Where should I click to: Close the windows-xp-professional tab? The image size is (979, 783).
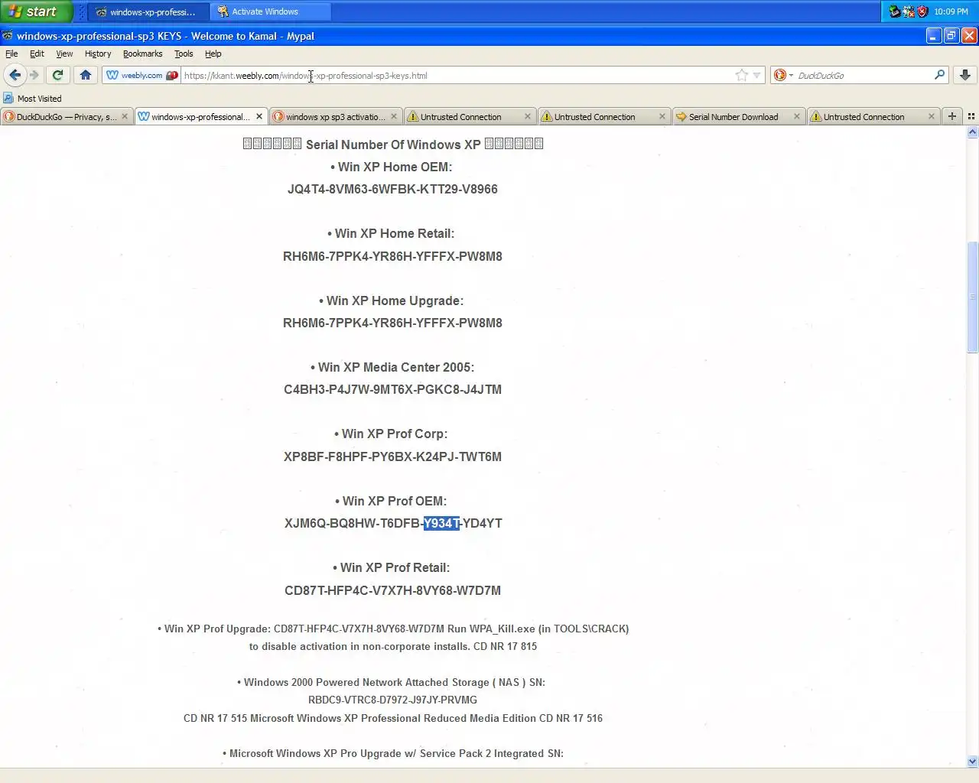pyautogui.click(x=259, y=116)
